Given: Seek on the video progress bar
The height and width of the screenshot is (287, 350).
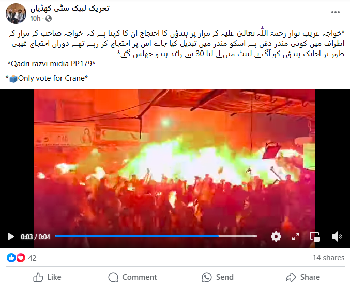Looking at the screenshot, I should click(x=156, y=237).
